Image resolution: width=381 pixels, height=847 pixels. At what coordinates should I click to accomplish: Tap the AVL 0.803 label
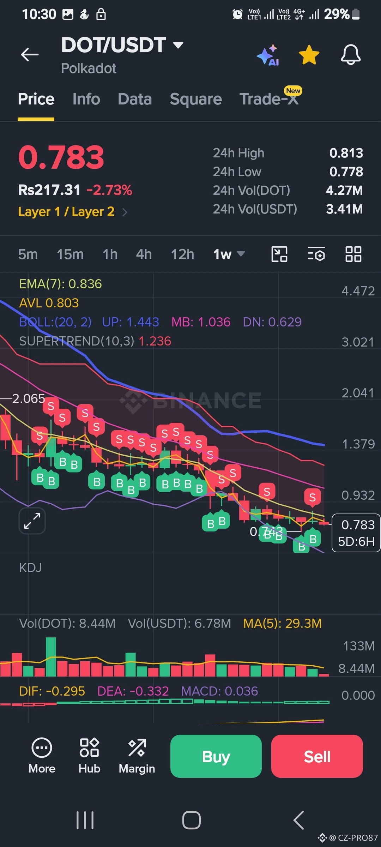49,303
